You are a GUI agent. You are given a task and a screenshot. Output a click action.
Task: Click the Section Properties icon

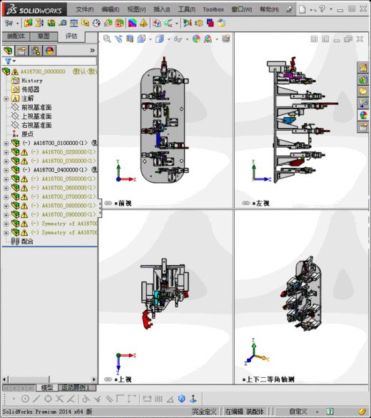[x=85, y=23]
